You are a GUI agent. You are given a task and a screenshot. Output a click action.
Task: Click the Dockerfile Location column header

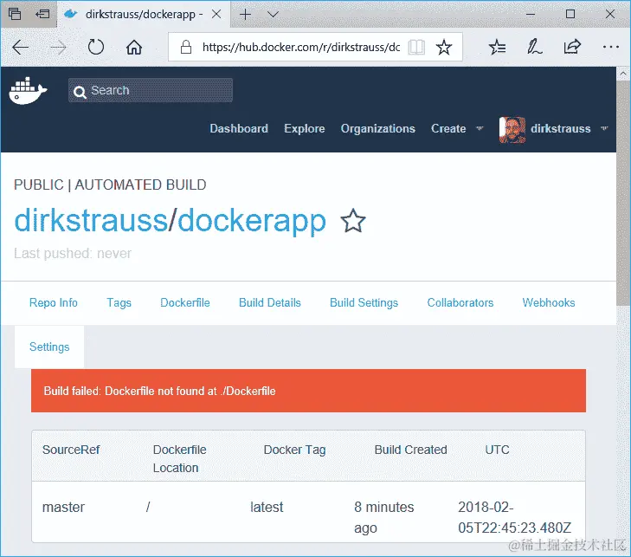(179, 459)
